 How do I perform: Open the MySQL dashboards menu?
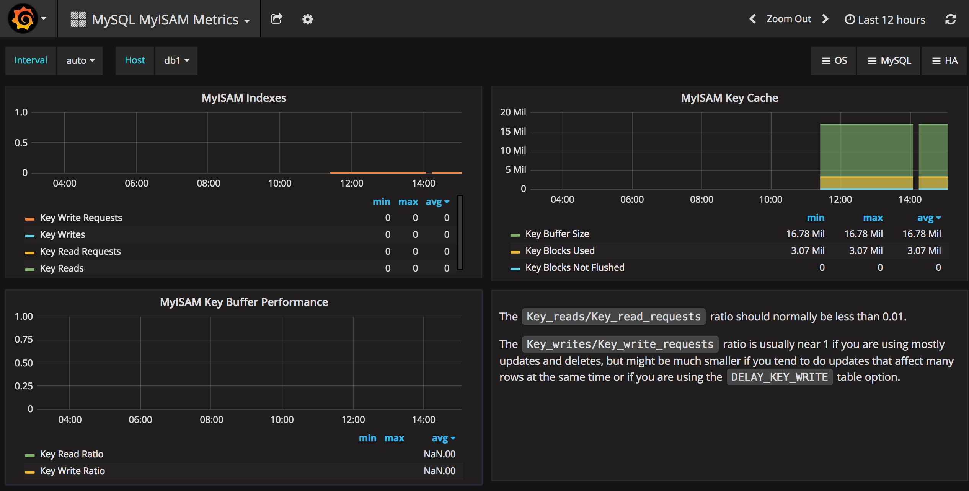coord(889,60)
